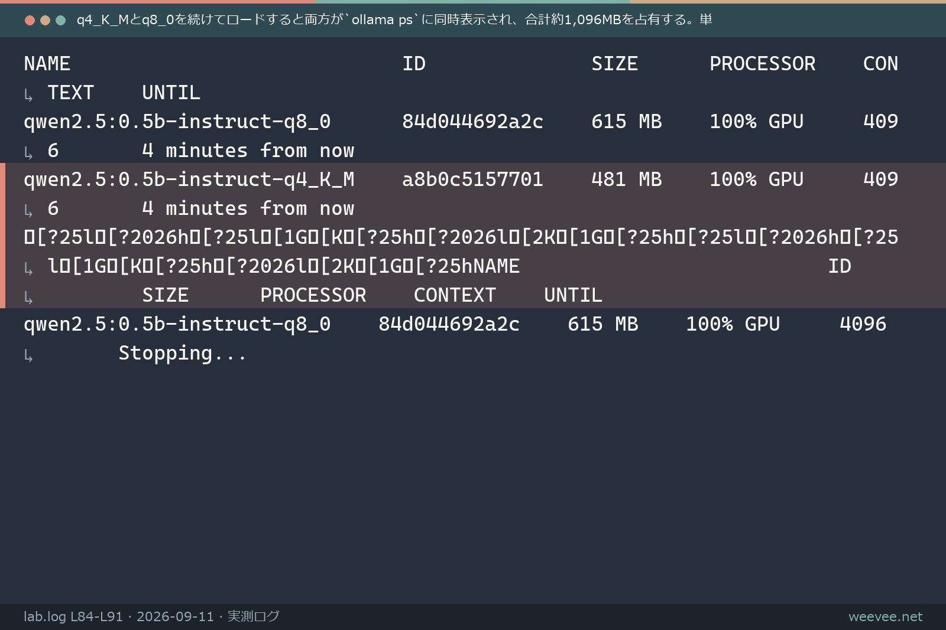This screenshot has width=946, height=630.
Task: Select the full "CONTEXT" column header
Action: click(455, 295)
